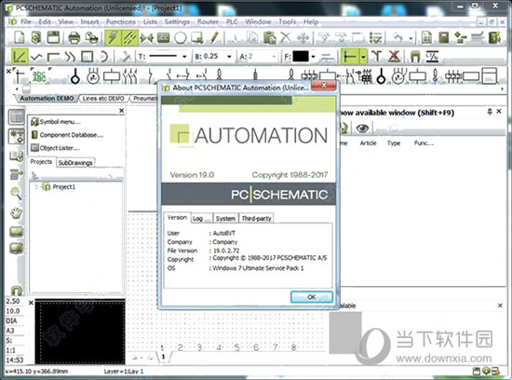Click the Print icon in toolbar

[74, 38]
